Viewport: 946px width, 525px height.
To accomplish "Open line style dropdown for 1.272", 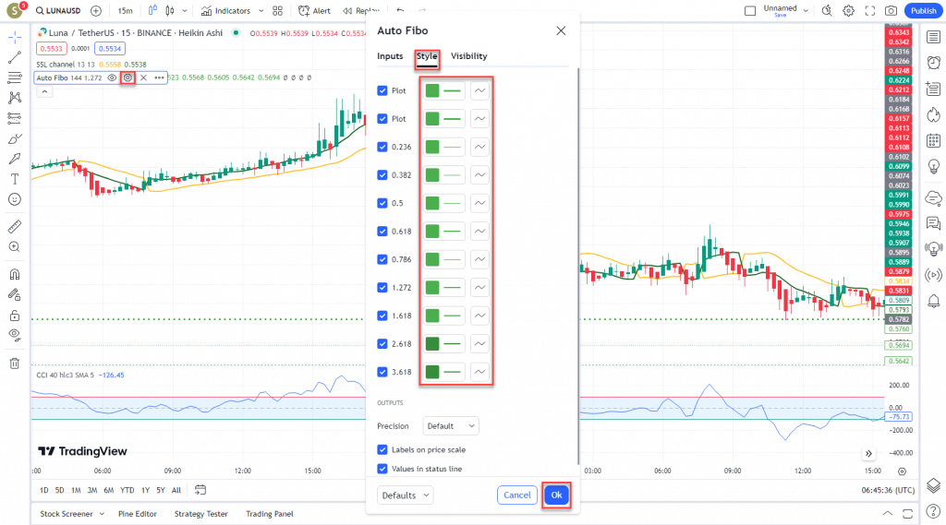I will click(479, 288).
